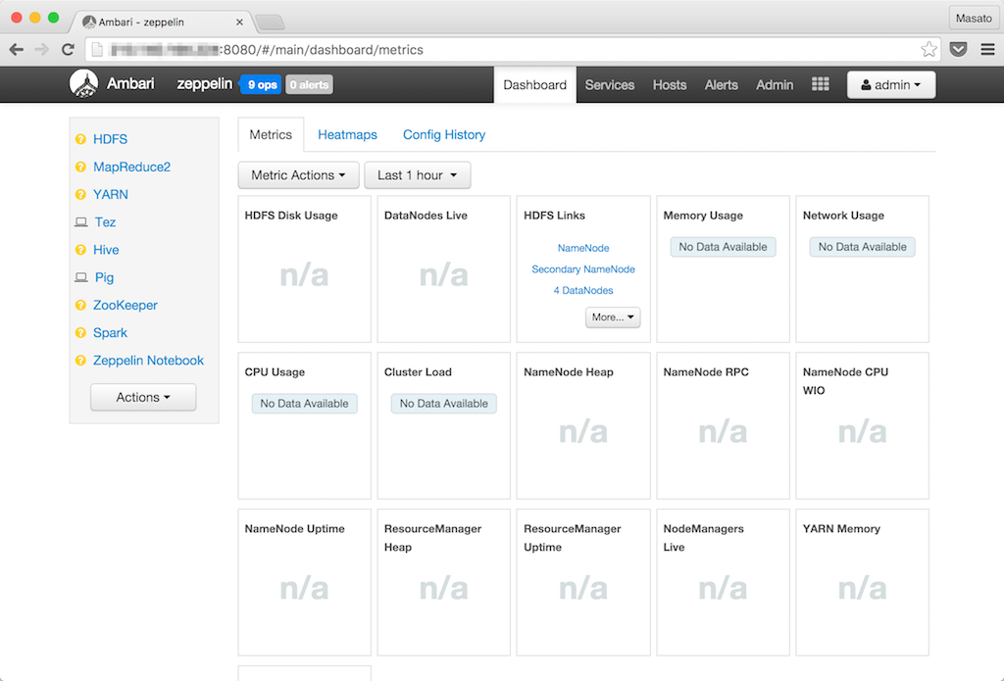Close the Ambari - zeppelin browser tab
Screen dimensions: 1004x681
pyautogui.click(x=239, y=22)
